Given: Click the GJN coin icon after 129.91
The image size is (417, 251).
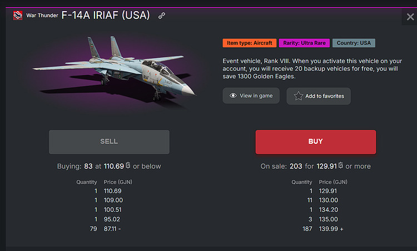Looking at the screenshot, I should [340, 165].
